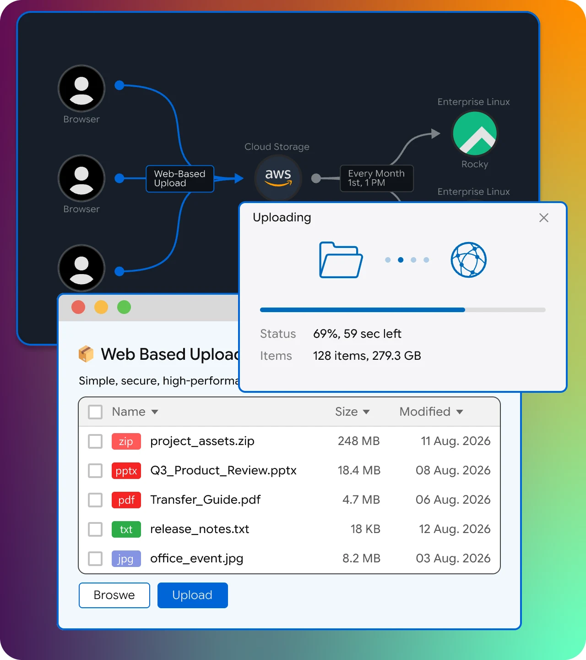Click the zip file type badge
Image resolution: width=586 pixels, height=660 pixels.
[x=126, y=441]
